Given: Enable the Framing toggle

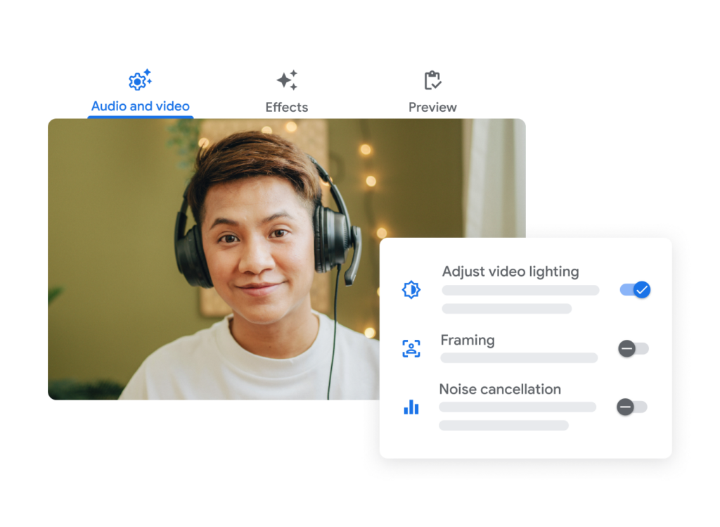Looking at the screenshot, I should 632,348.
